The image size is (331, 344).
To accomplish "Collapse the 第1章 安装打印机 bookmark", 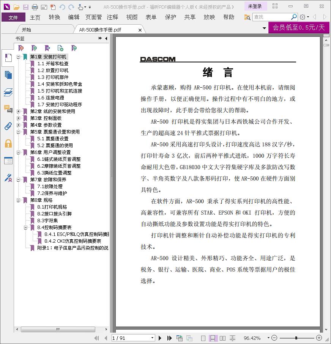I will 19,57.
